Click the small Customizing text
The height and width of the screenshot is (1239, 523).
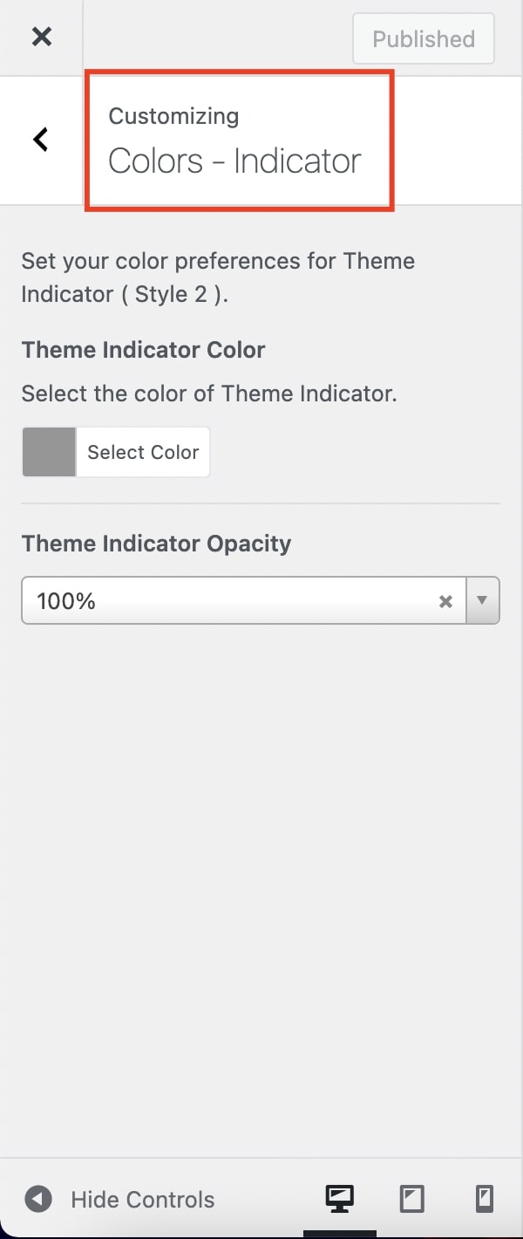(173, 116)
